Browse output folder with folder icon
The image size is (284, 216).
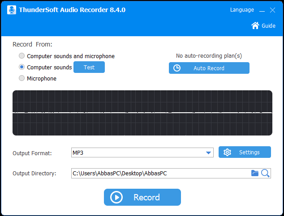point(255,173)
